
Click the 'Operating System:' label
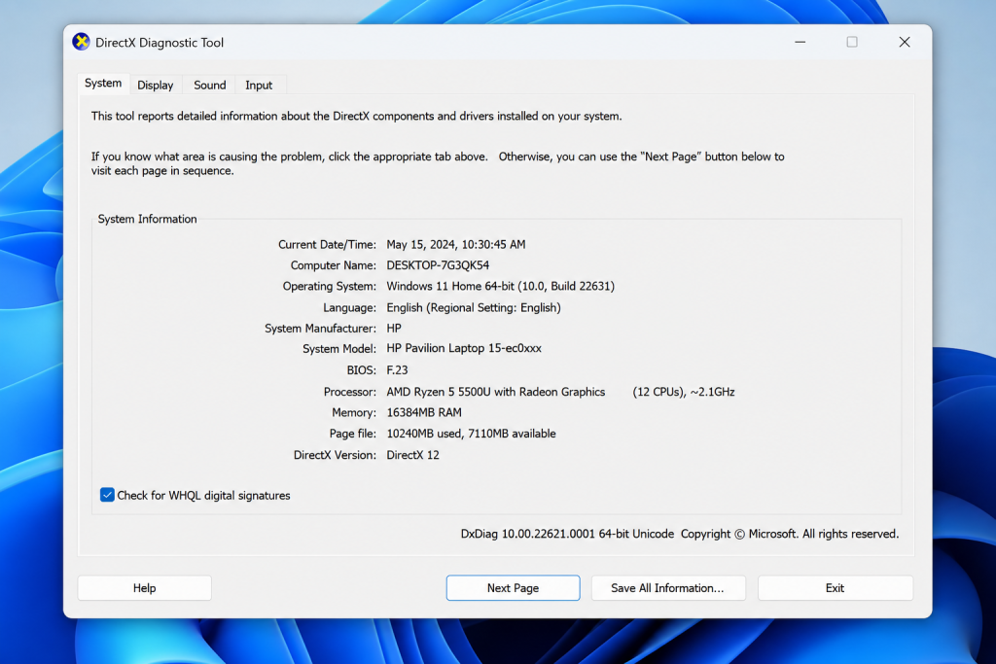(329, 286)
